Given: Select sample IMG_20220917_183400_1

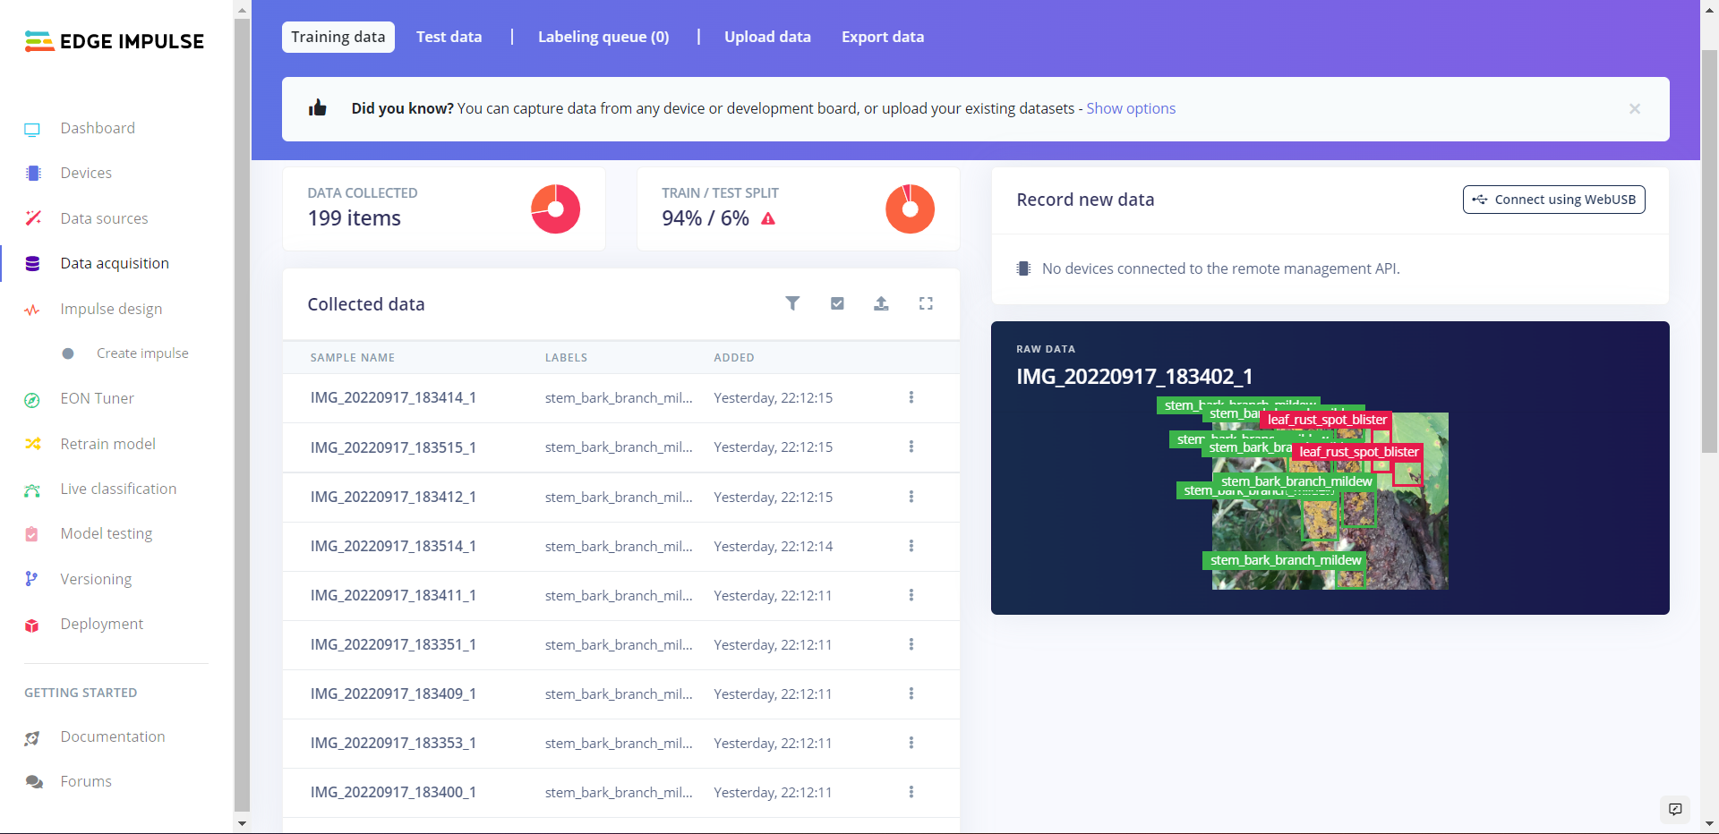Looking at the screenshot, I should point(393,792).
